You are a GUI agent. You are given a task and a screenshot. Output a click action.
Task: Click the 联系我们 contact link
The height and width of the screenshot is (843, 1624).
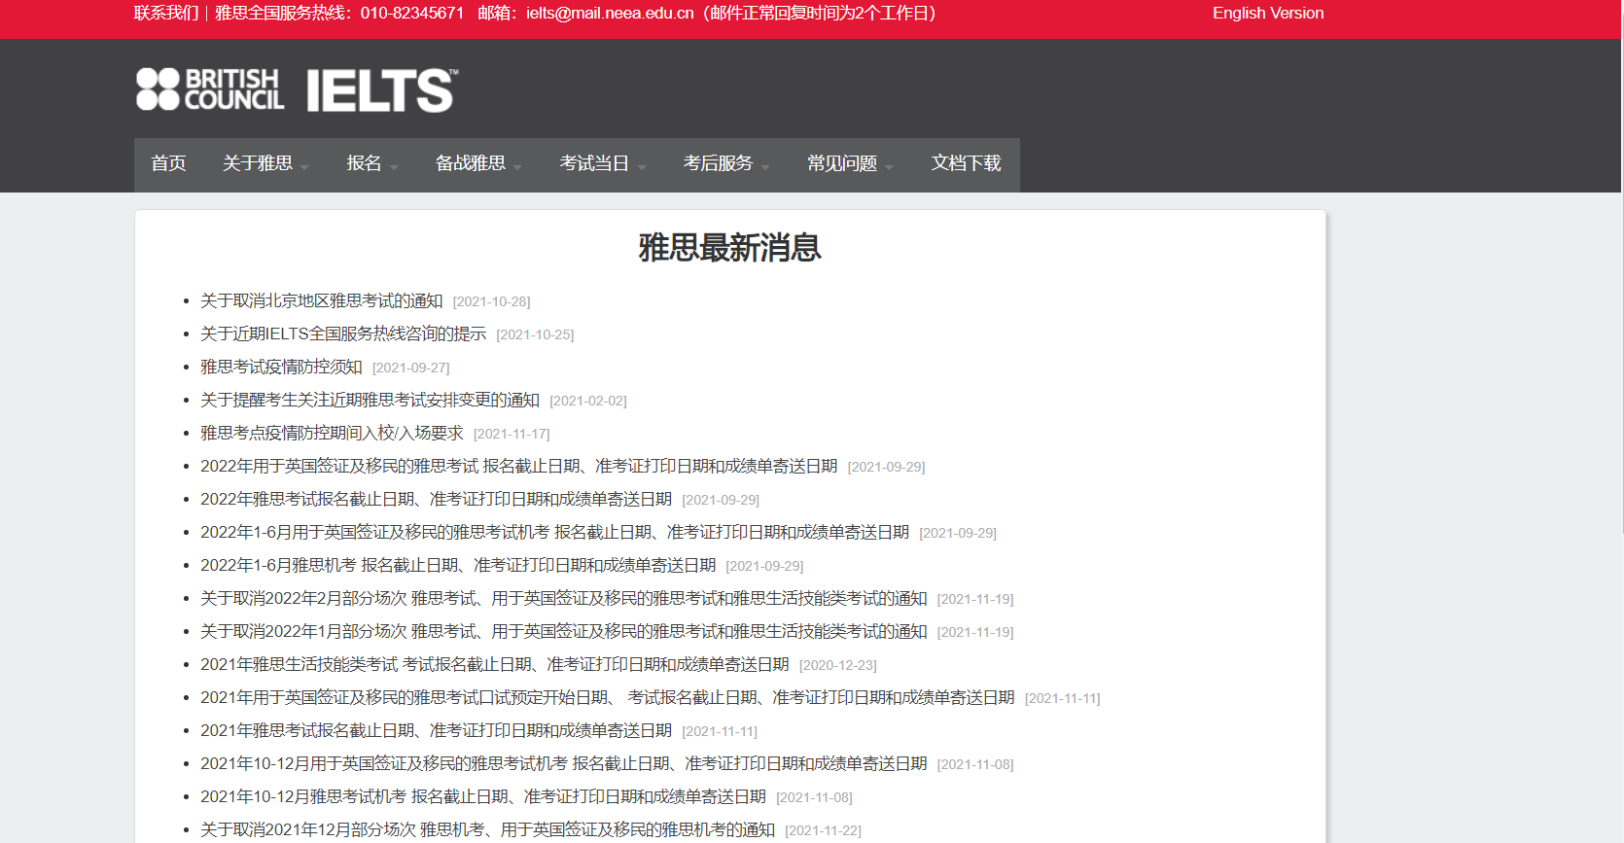165,14
